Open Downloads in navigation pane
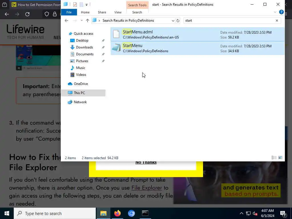This screenshot has width=292, height=219. pos(84,47)
